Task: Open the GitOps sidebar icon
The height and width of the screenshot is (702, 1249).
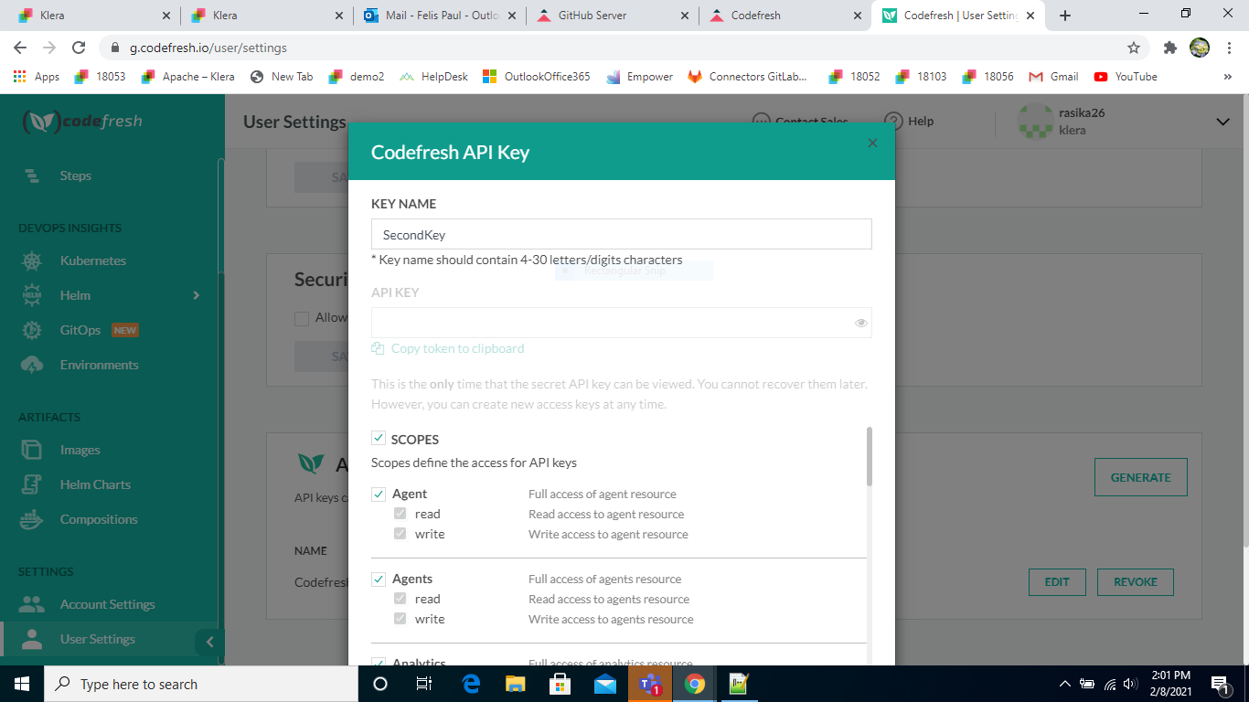Action: pyautogui.click(x=32, y=330)
